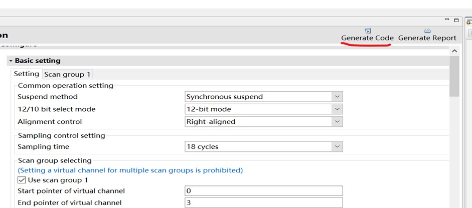Click the Generate Code icon

point(368,31)
